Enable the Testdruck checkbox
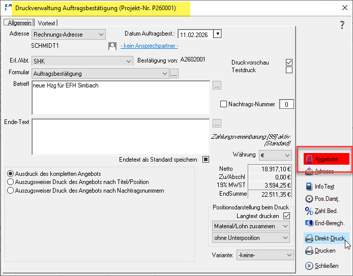The image size is (353, 276). (289, 70)
